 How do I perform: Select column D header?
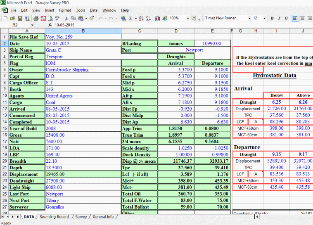click(176, 31)
